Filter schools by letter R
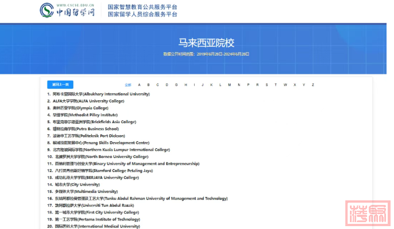 pos(257,85)
